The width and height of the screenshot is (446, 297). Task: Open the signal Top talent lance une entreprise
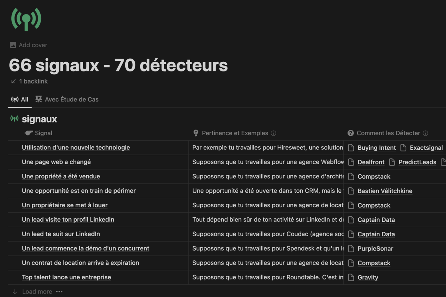(x=66, y=277)
